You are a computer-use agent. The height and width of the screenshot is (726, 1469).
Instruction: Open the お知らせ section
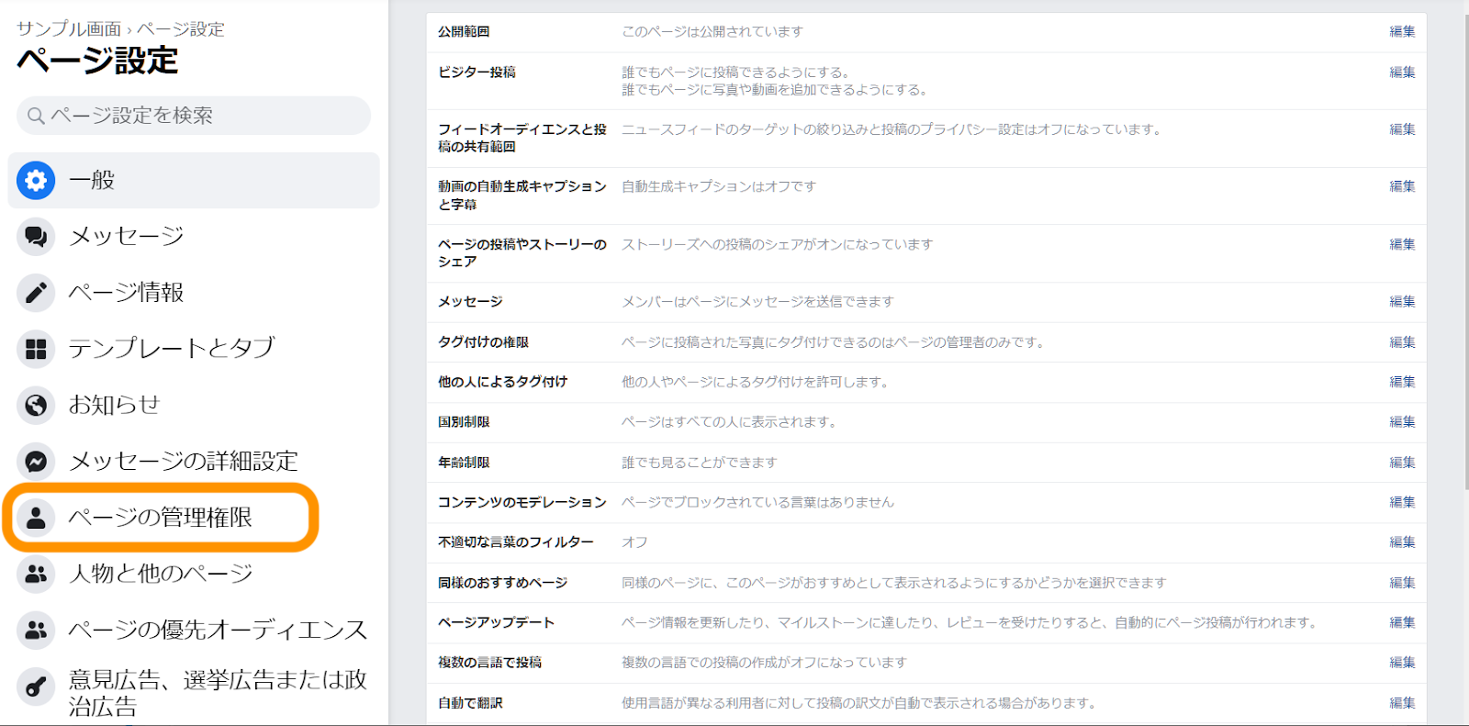(194, 405)
